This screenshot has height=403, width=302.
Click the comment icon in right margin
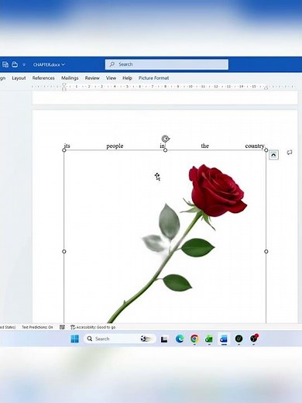pyautogui.click(x=290, y=153)
